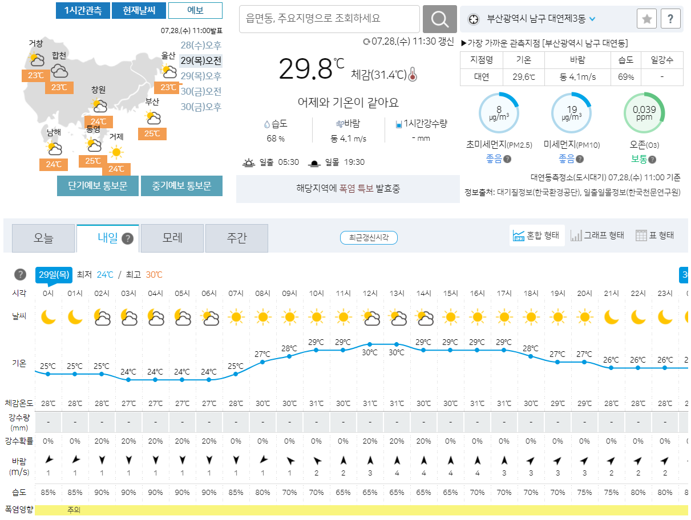Add location to favorites with star icon

[x=646, y=19]
